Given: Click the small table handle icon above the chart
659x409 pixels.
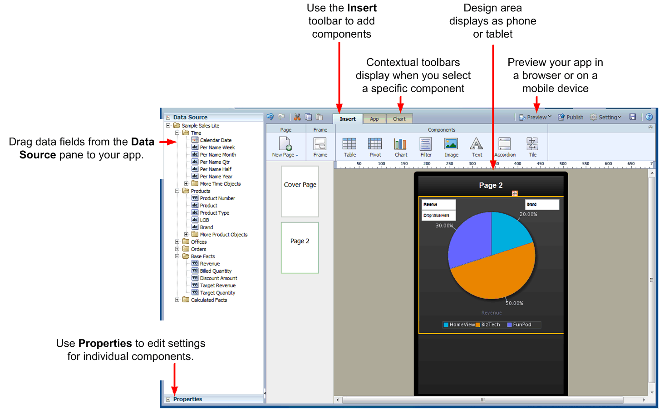Looking at the screenshot, I should (x=515, y=193).
